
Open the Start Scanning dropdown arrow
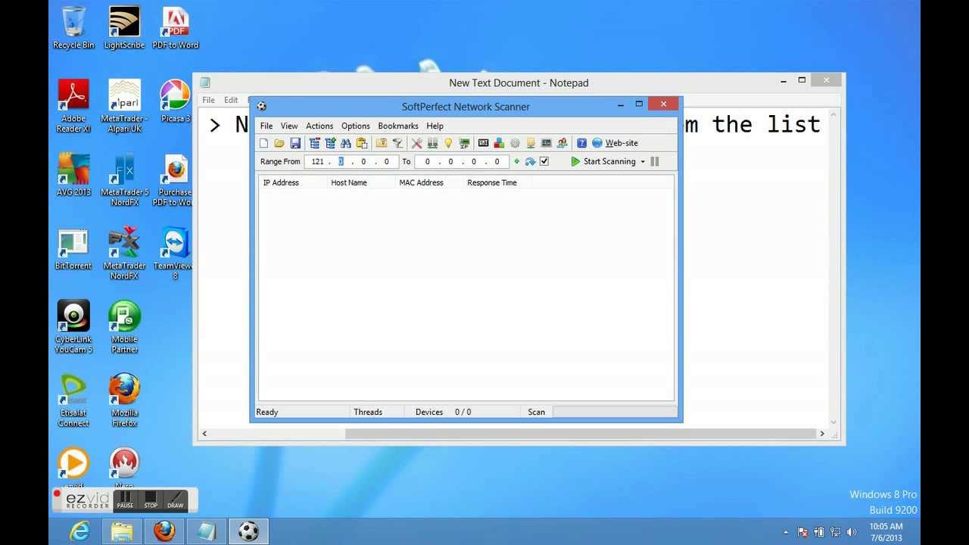pyautogui.click(x=643, y=161)
